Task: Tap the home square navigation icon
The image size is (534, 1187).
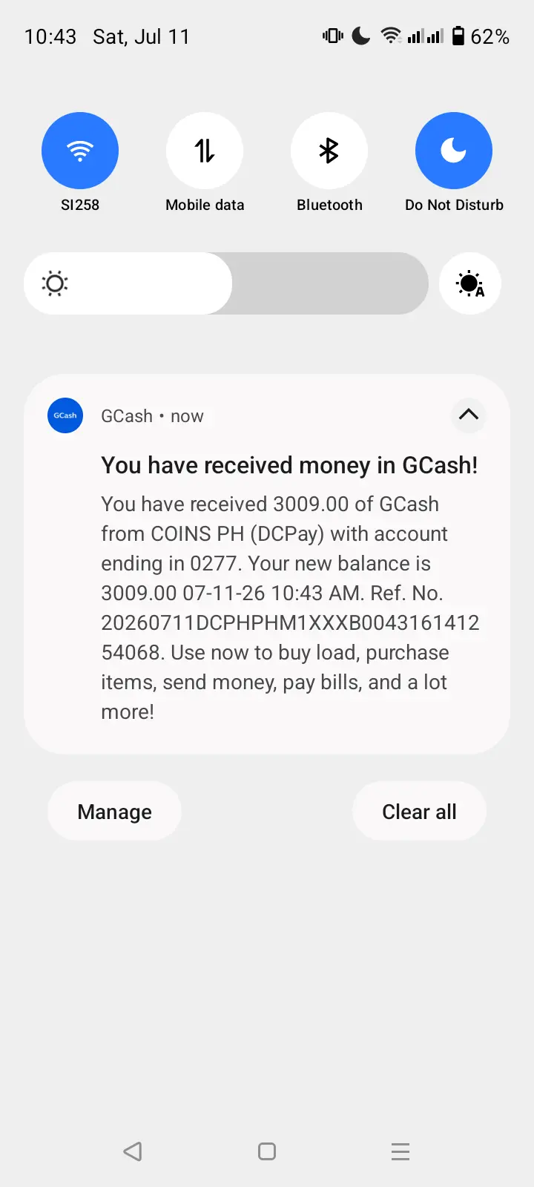Action: pyautogui.click(x=267, y=1151)
